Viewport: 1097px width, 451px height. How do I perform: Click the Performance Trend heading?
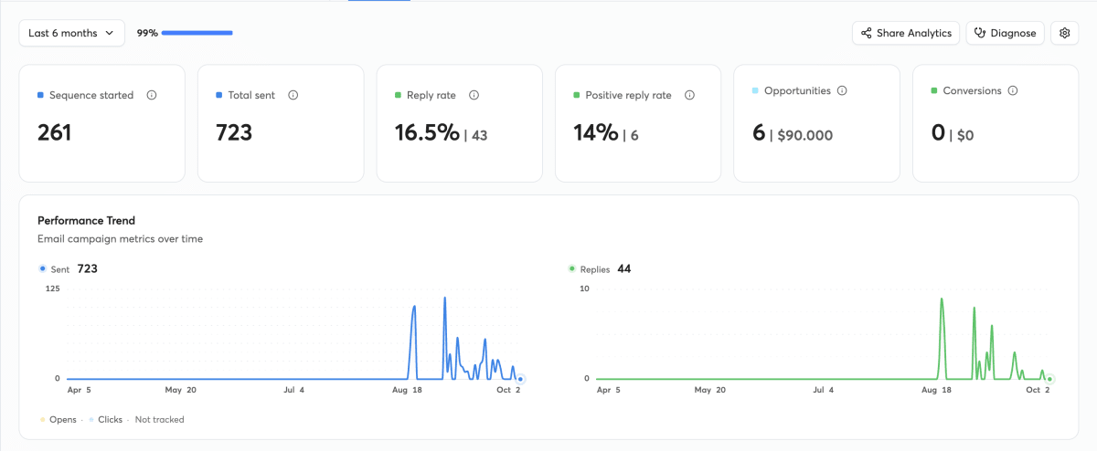pos(86,221)
